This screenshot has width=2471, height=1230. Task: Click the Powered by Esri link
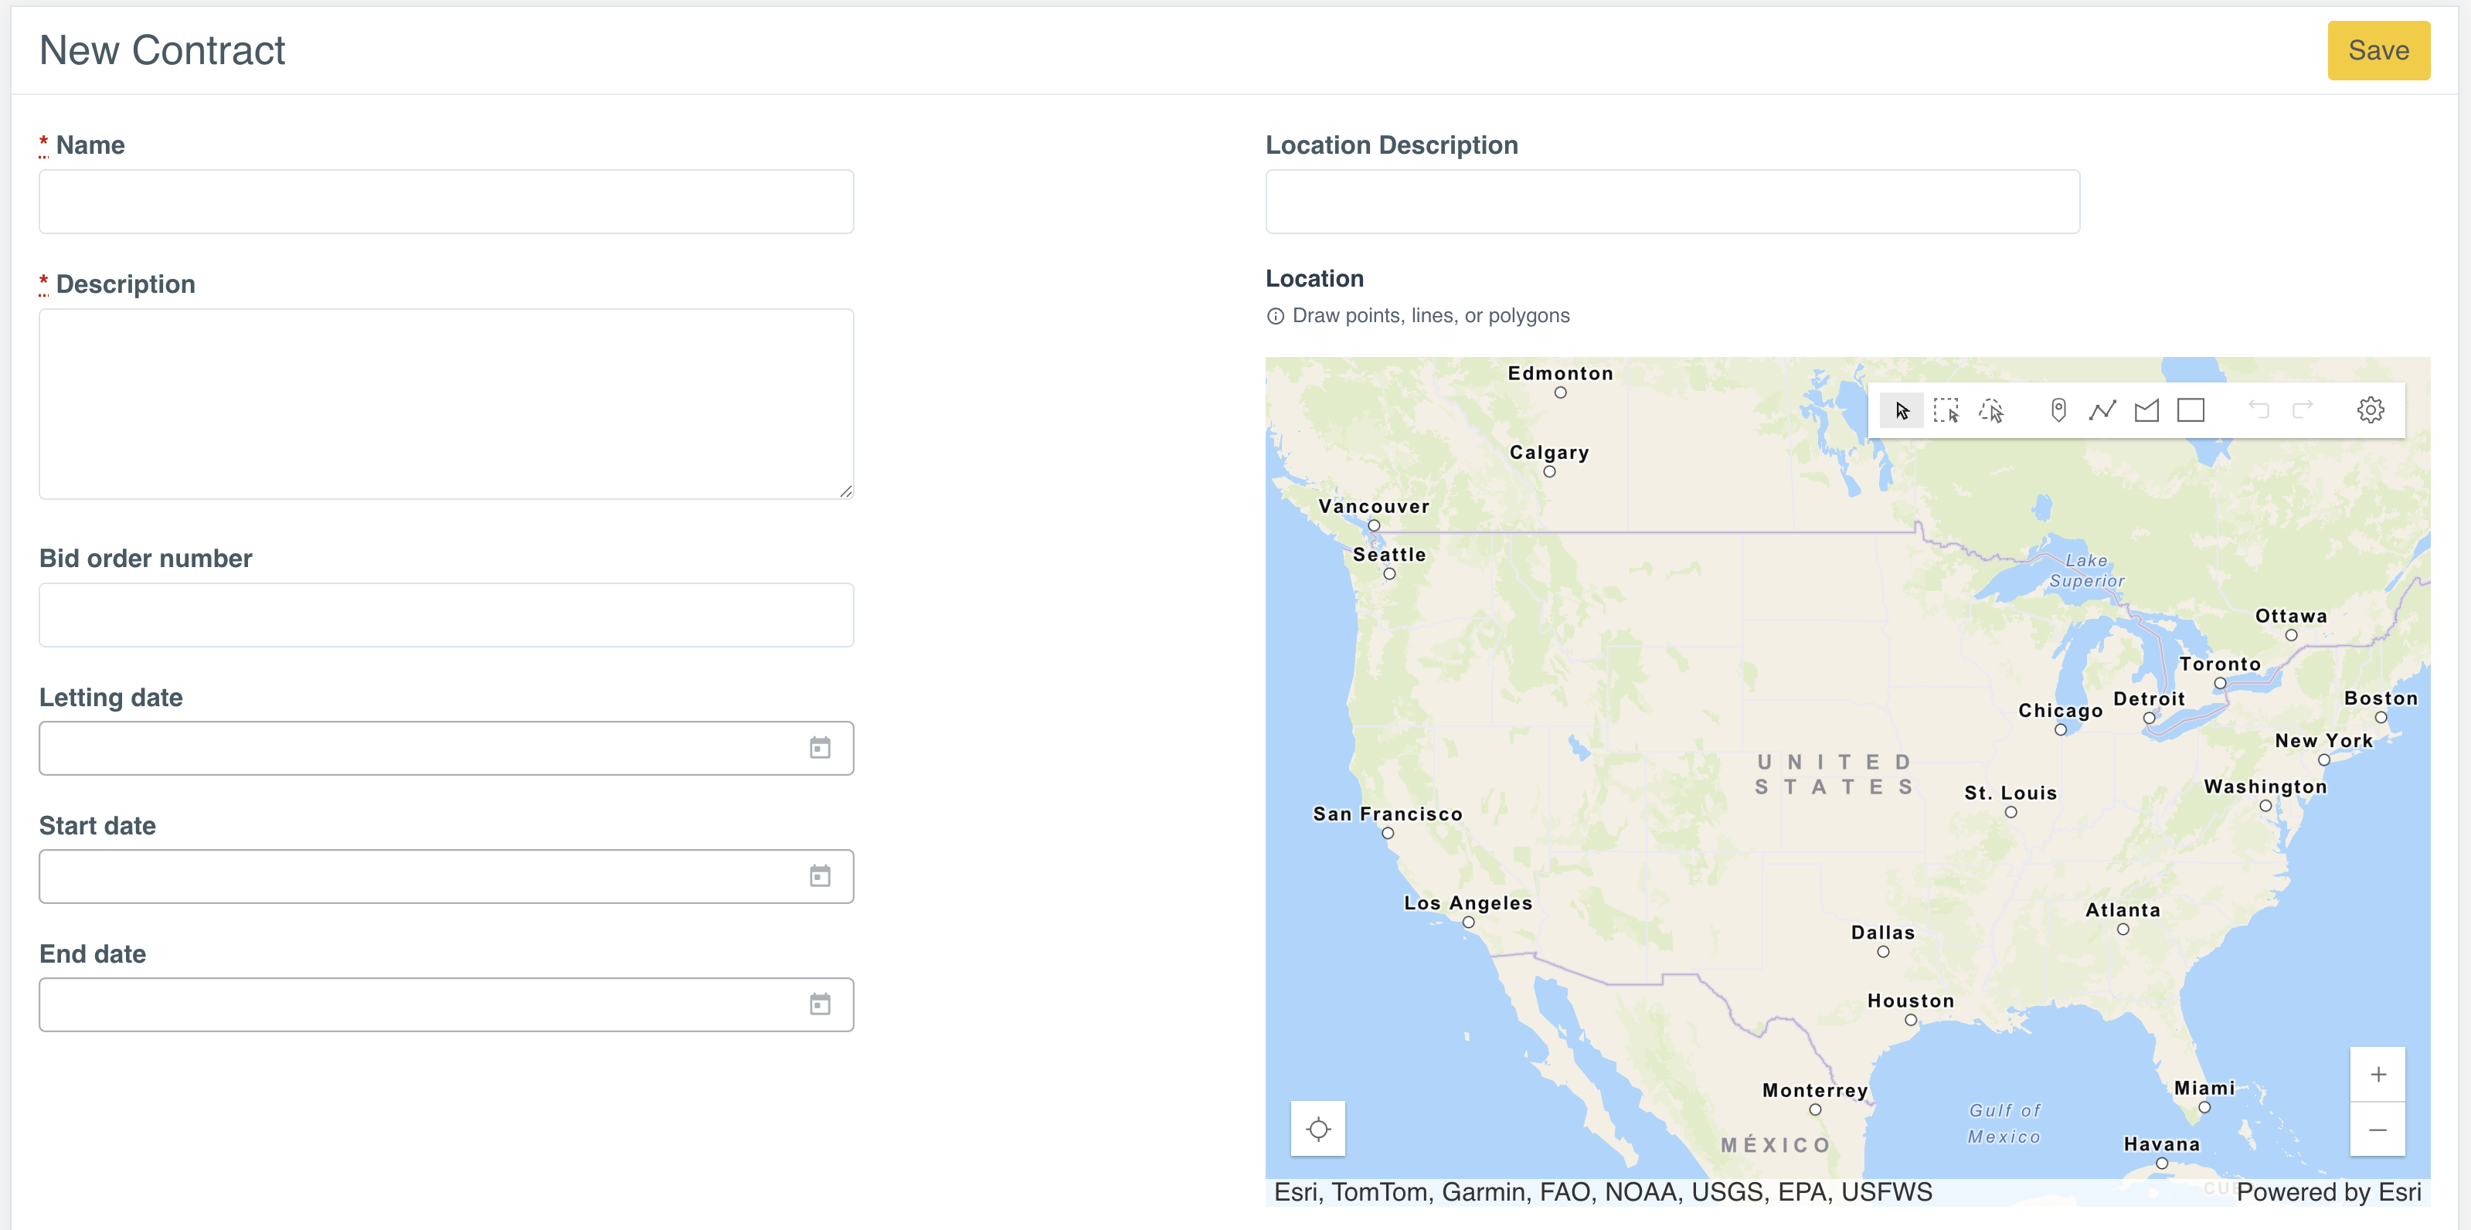[x=2329, y=1191]
